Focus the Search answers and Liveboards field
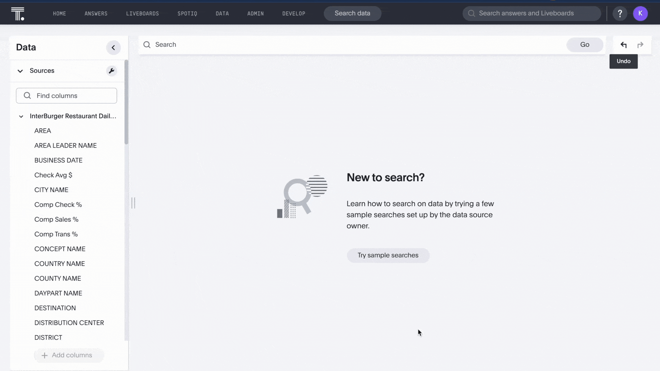This screenshot has height=371, width=660. click(x=531, y=13)
